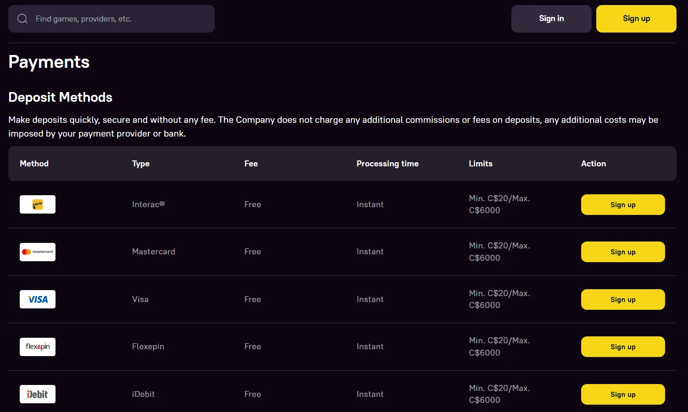This screenshot has width=688, height=412.
Task: Click the iDebit logo icon
Action: (x=38, y=394)
